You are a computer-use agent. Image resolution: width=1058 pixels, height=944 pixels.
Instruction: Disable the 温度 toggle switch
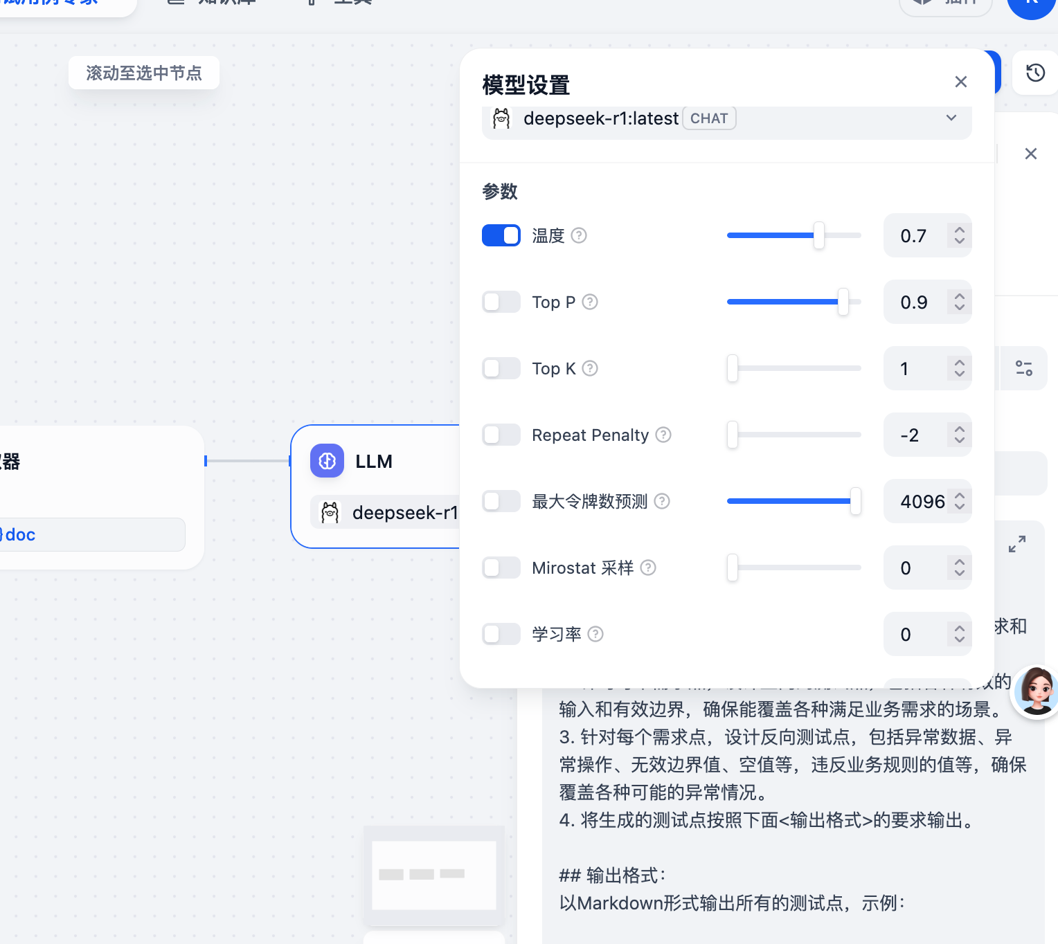501,235
